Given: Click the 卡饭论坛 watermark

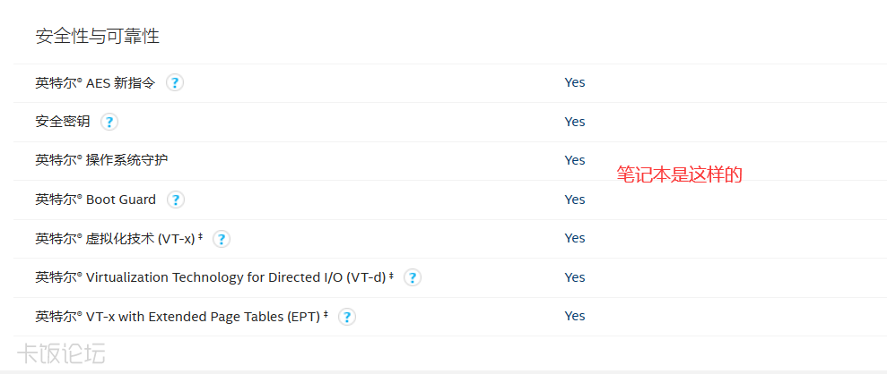Looking at the screenshot, I should click(62, 354).
